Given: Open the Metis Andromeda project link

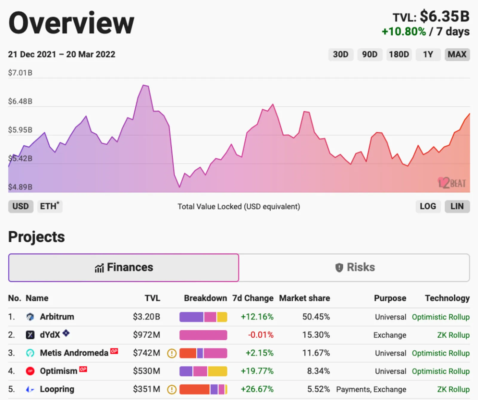Looking at the screenshot, I should tap(74, 353).
